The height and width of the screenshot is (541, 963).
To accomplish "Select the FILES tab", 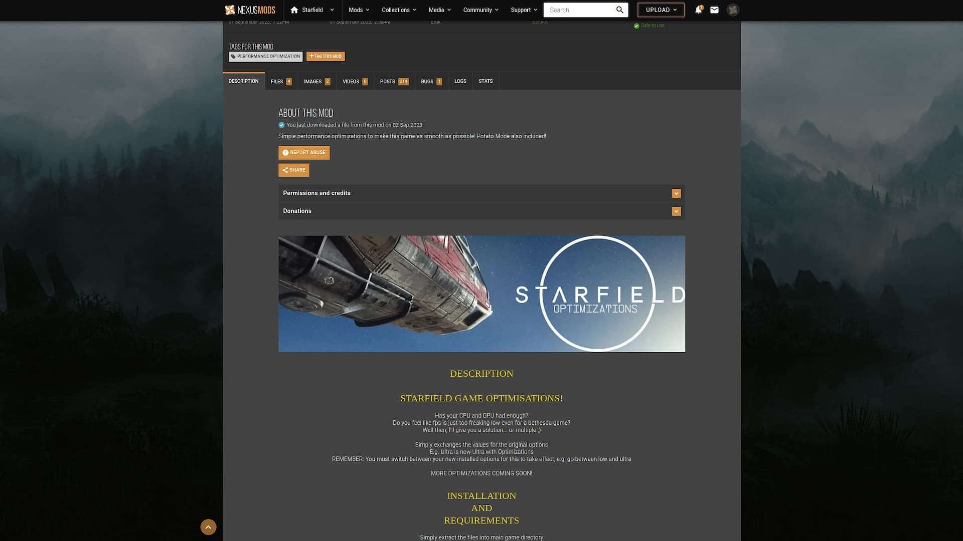I will (280, 81).
